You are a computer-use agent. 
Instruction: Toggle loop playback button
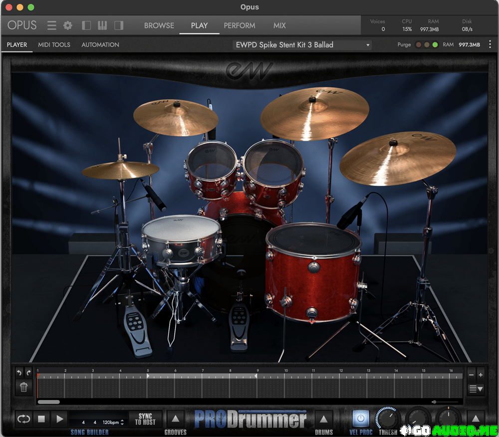tap(24, 419)
